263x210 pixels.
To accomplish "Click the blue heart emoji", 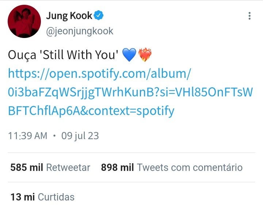I will point(129,54).
